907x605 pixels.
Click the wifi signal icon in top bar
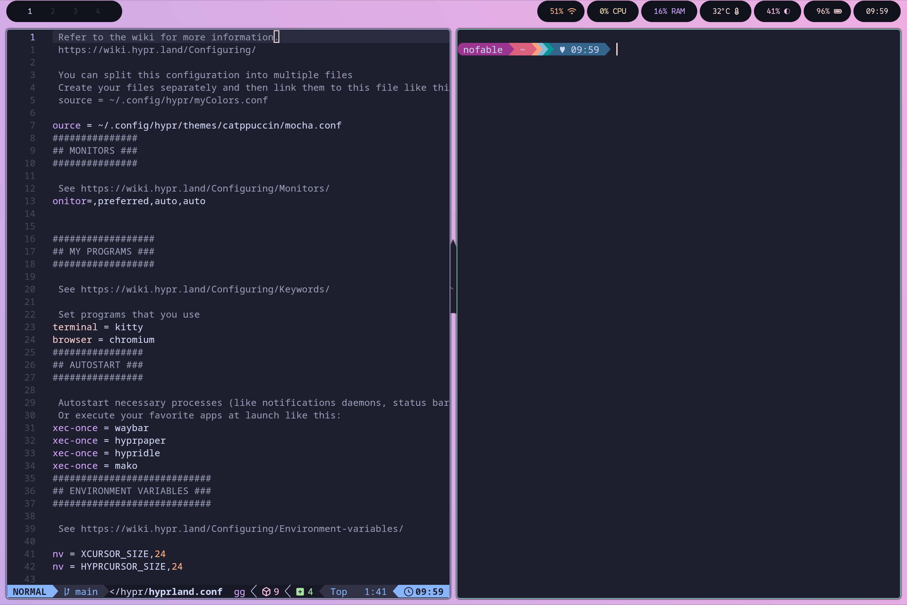(572, 11)
